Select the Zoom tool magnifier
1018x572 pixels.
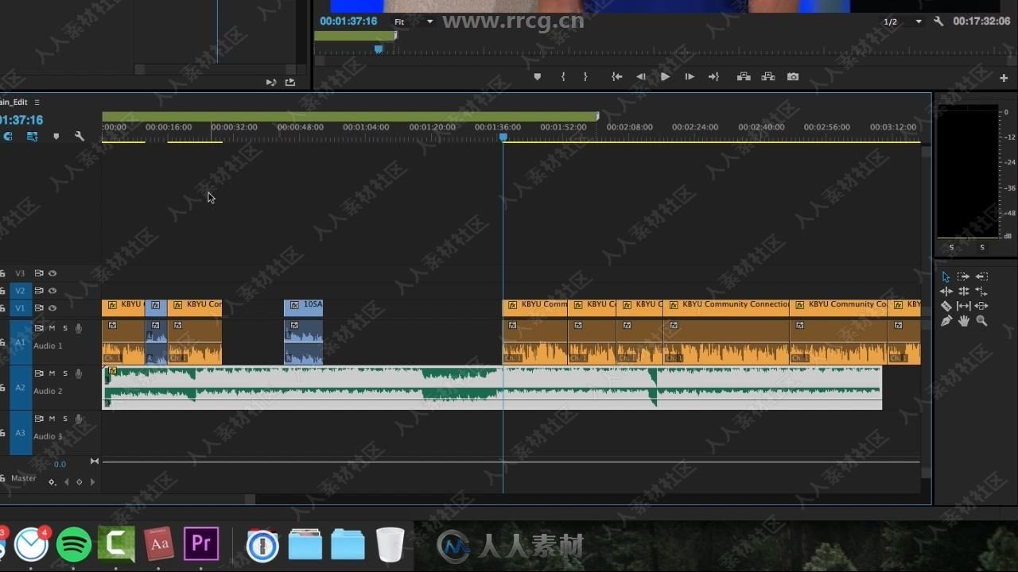coord(981,321)
